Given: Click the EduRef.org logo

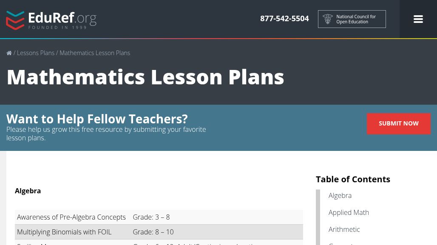Looking at the screenshot, I should click(x=51, y=20).
